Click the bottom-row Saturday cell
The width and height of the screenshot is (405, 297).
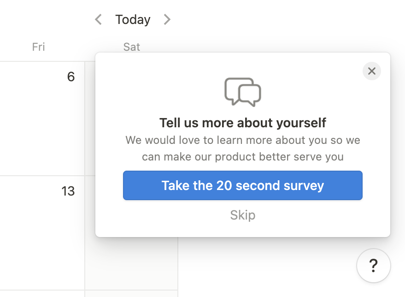(131, 294)
